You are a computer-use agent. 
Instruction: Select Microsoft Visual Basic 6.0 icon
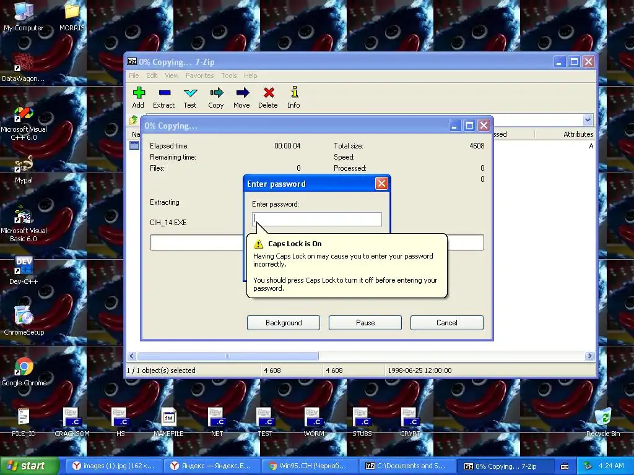pyautogui.click(x=24, y=224)
